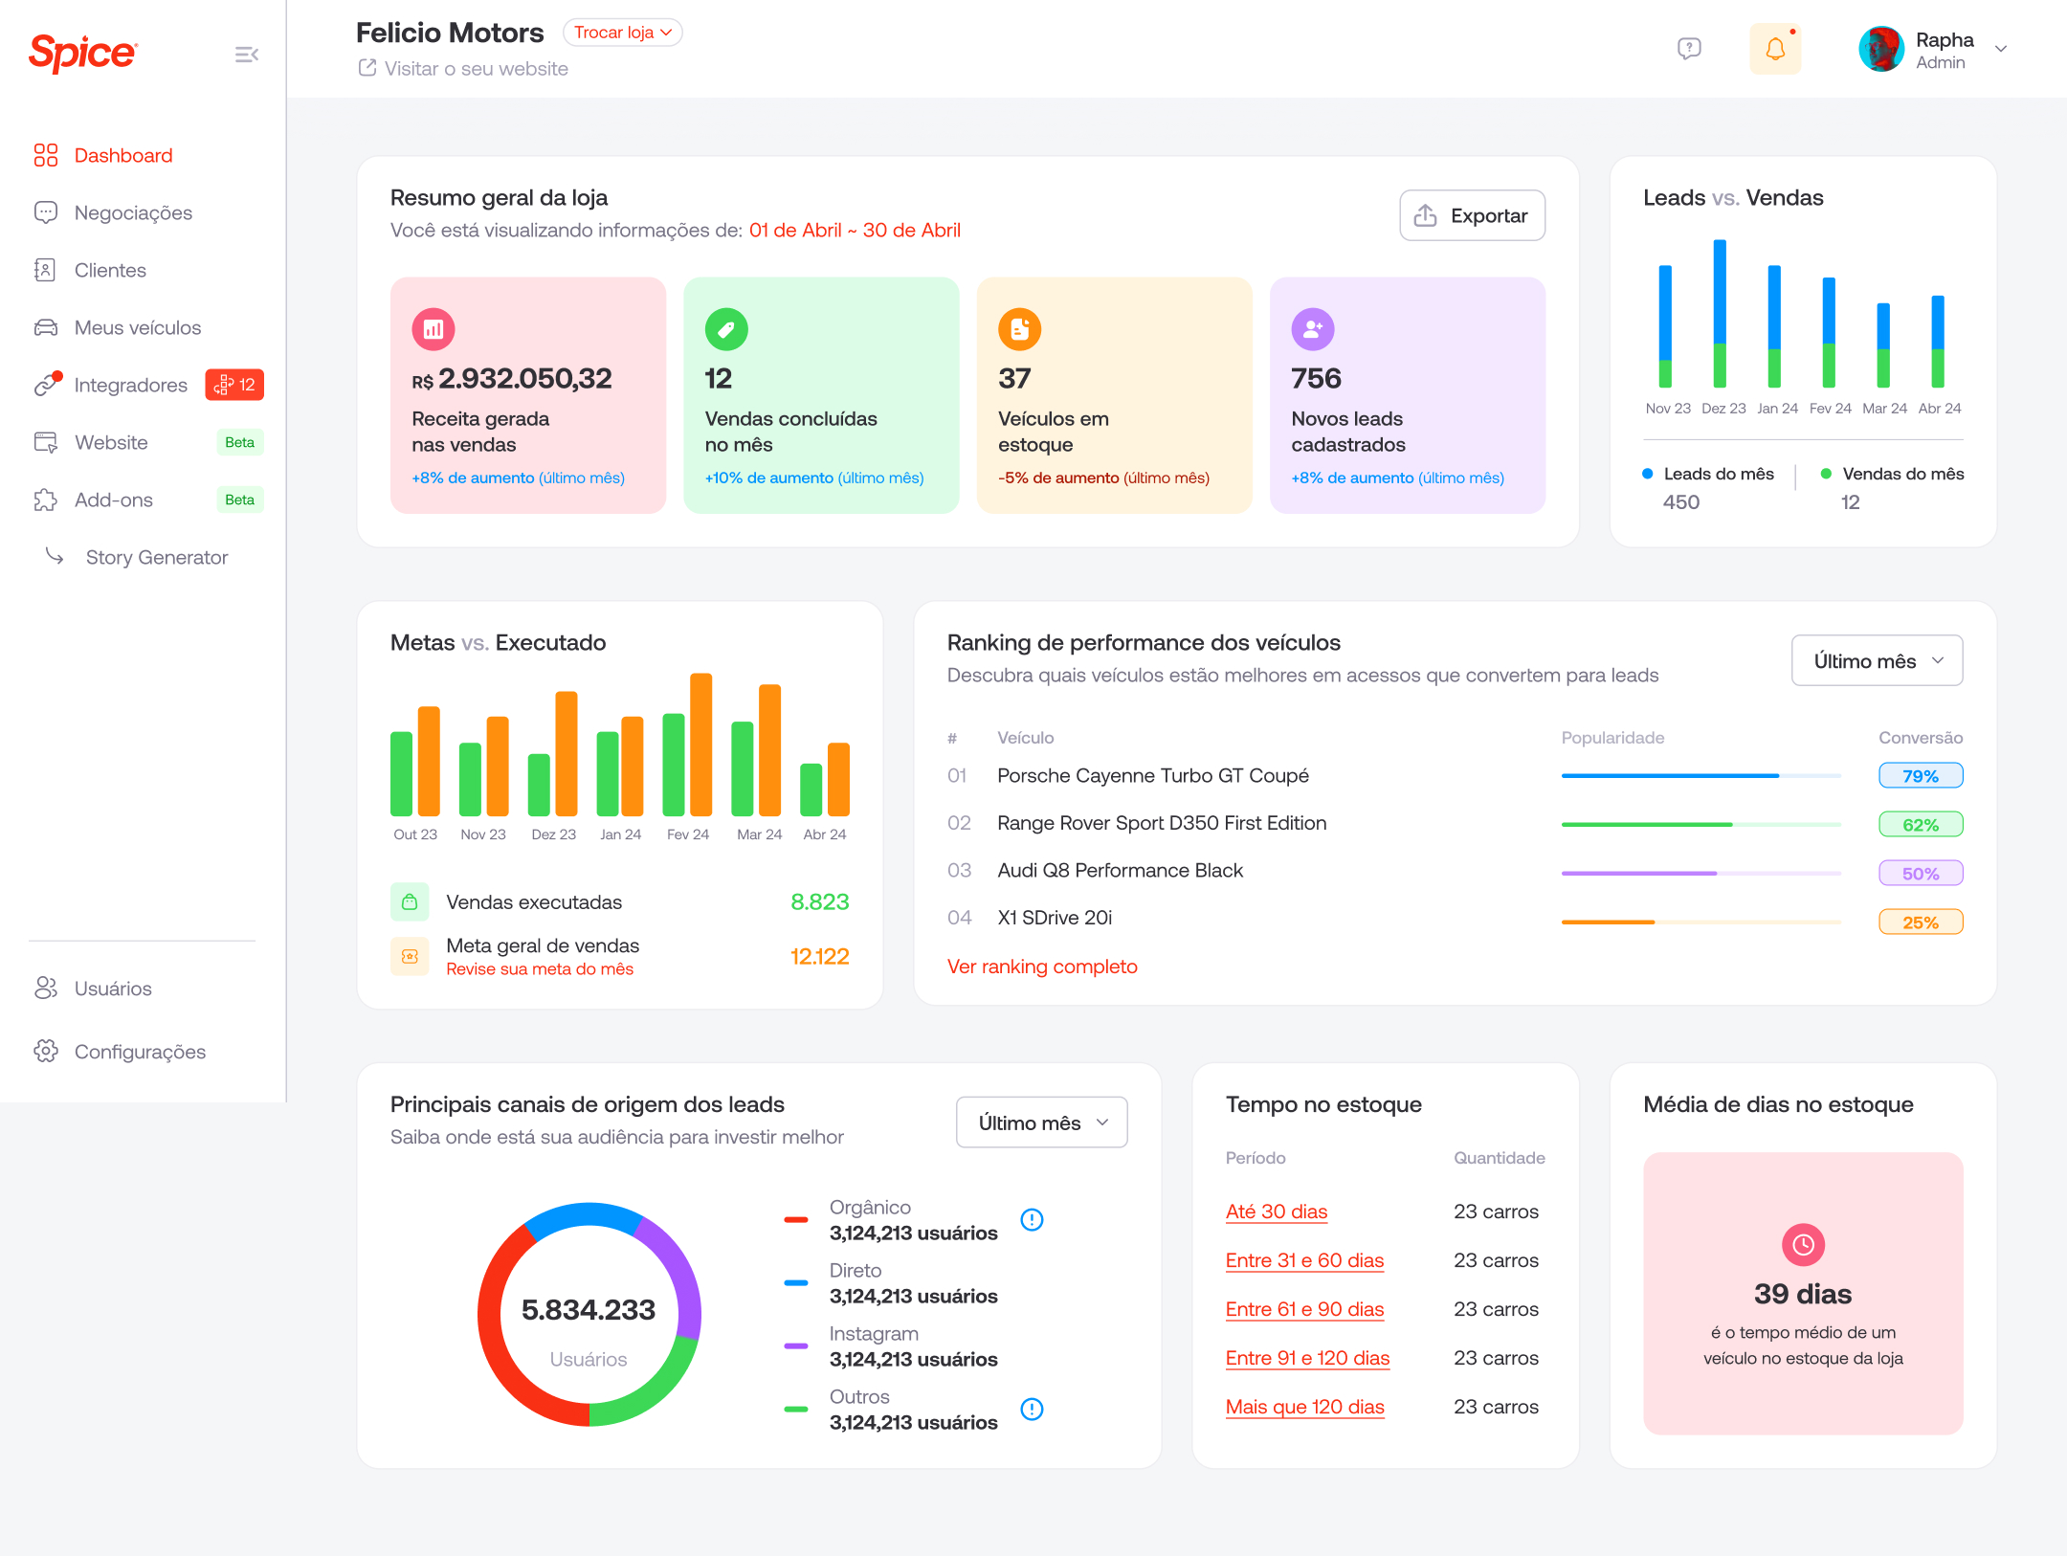The width and height of the screenshot is (2067, 1556).
Task: Click the Spice logo
Action: [x=83, y=53]
